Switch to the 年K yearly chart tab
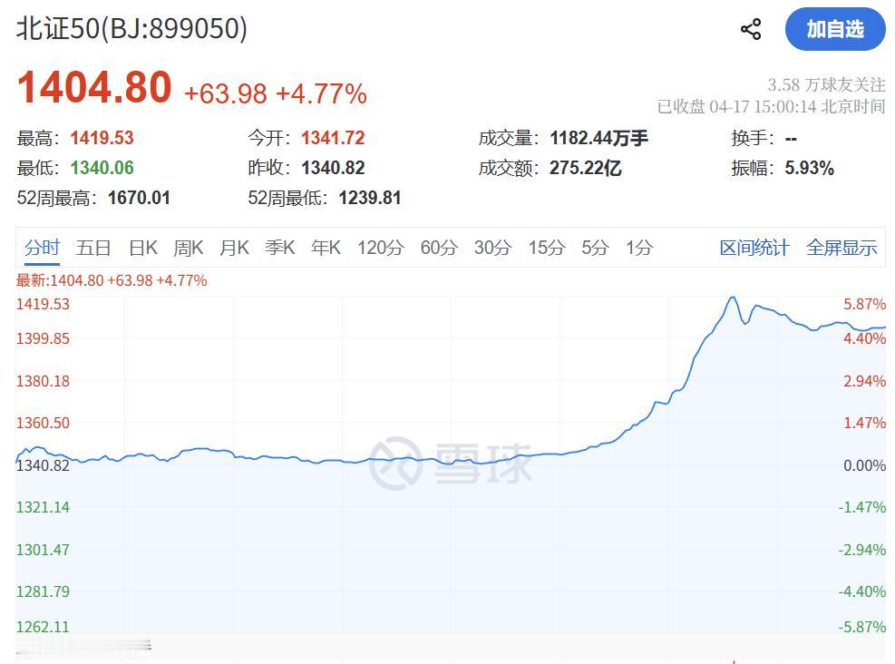The width and height of the screenshot is (895, 664). [x=326, y=247]
